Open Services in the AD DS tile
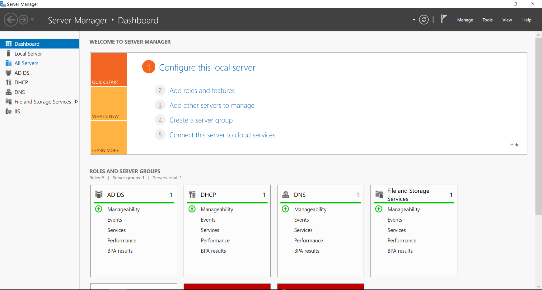Image resolution: width=542 pixels, height=290 pixels. tap(117, 230)
